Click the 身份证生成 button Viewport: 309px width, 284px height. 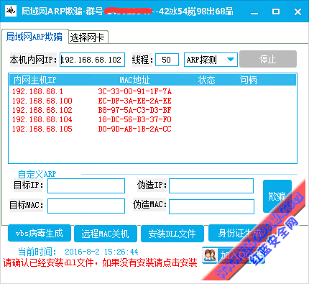pyautogui.click(x=239, y=233)
